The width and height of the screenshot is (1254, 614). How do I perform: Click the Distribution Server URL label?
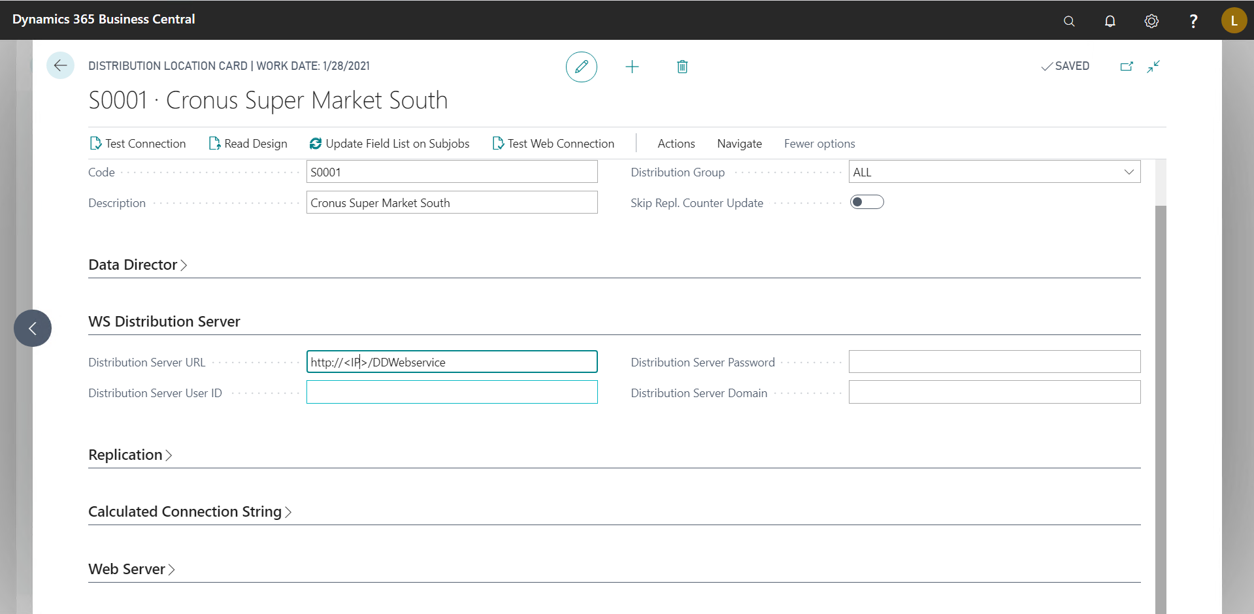(x=146, y=363)
